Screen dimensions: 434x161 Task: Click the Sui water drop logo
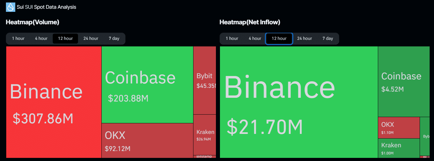(x=11, y=7)
